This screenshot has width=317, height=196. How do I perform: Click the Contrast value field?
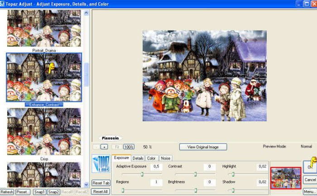210,167
